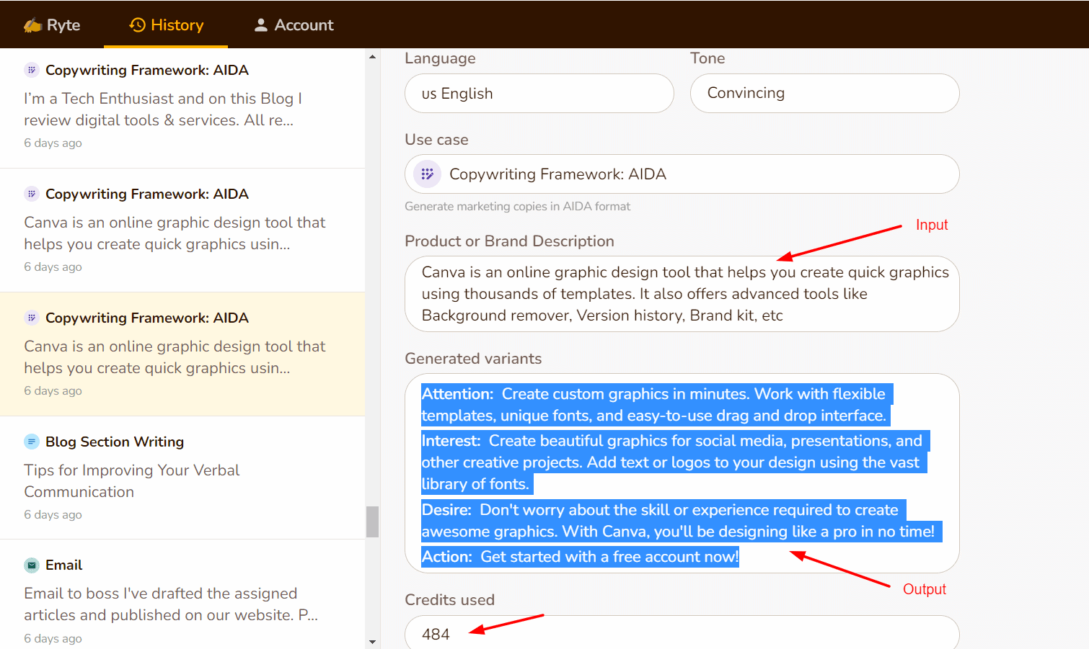Click the Blog Section Writing icon
This screenshot has width=1089, height=649.
[32, 442]
